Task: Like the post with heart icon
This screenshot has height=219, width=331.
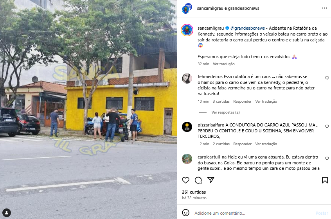Action: 185,180
